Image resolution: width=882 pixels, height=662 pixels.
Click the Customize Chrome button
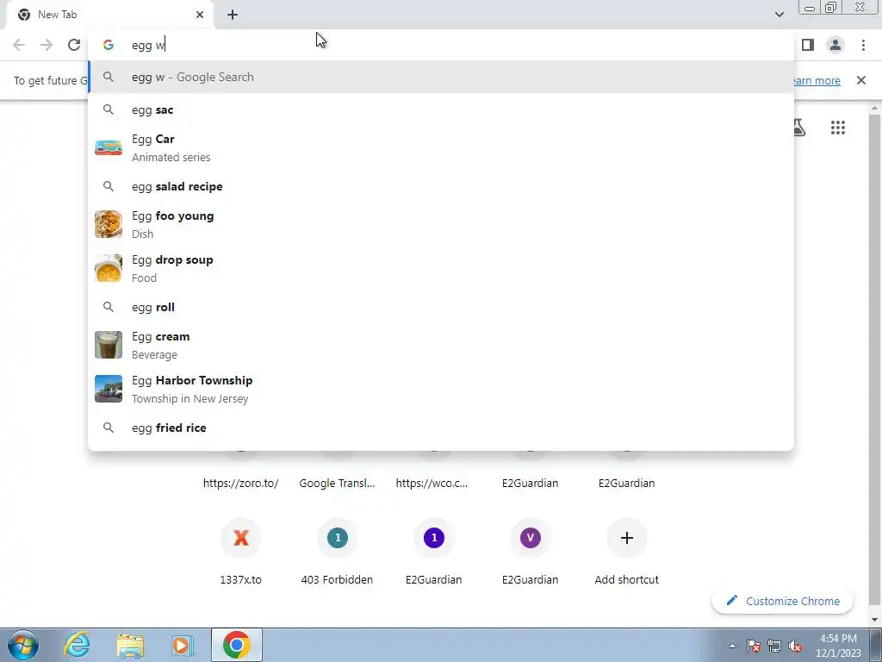coord(782,601)
